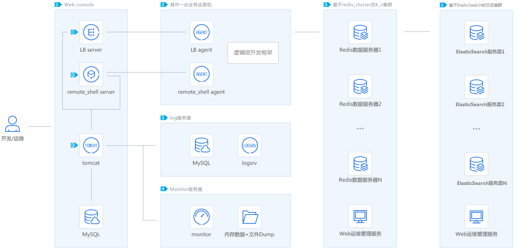Select the Monitor服务器 panel heading
The height and width of the screenshot is (249, 527).
click(x=186, y=189)
